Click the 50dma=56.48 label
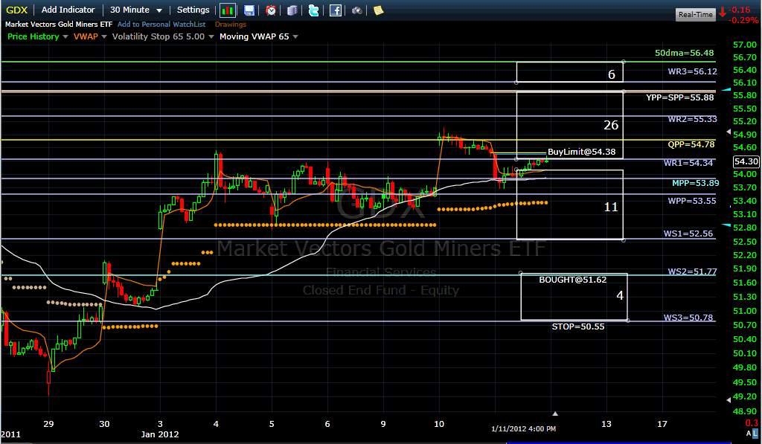Image resolution: width=762 pixels, height=444 pixels. click(685, 53)
